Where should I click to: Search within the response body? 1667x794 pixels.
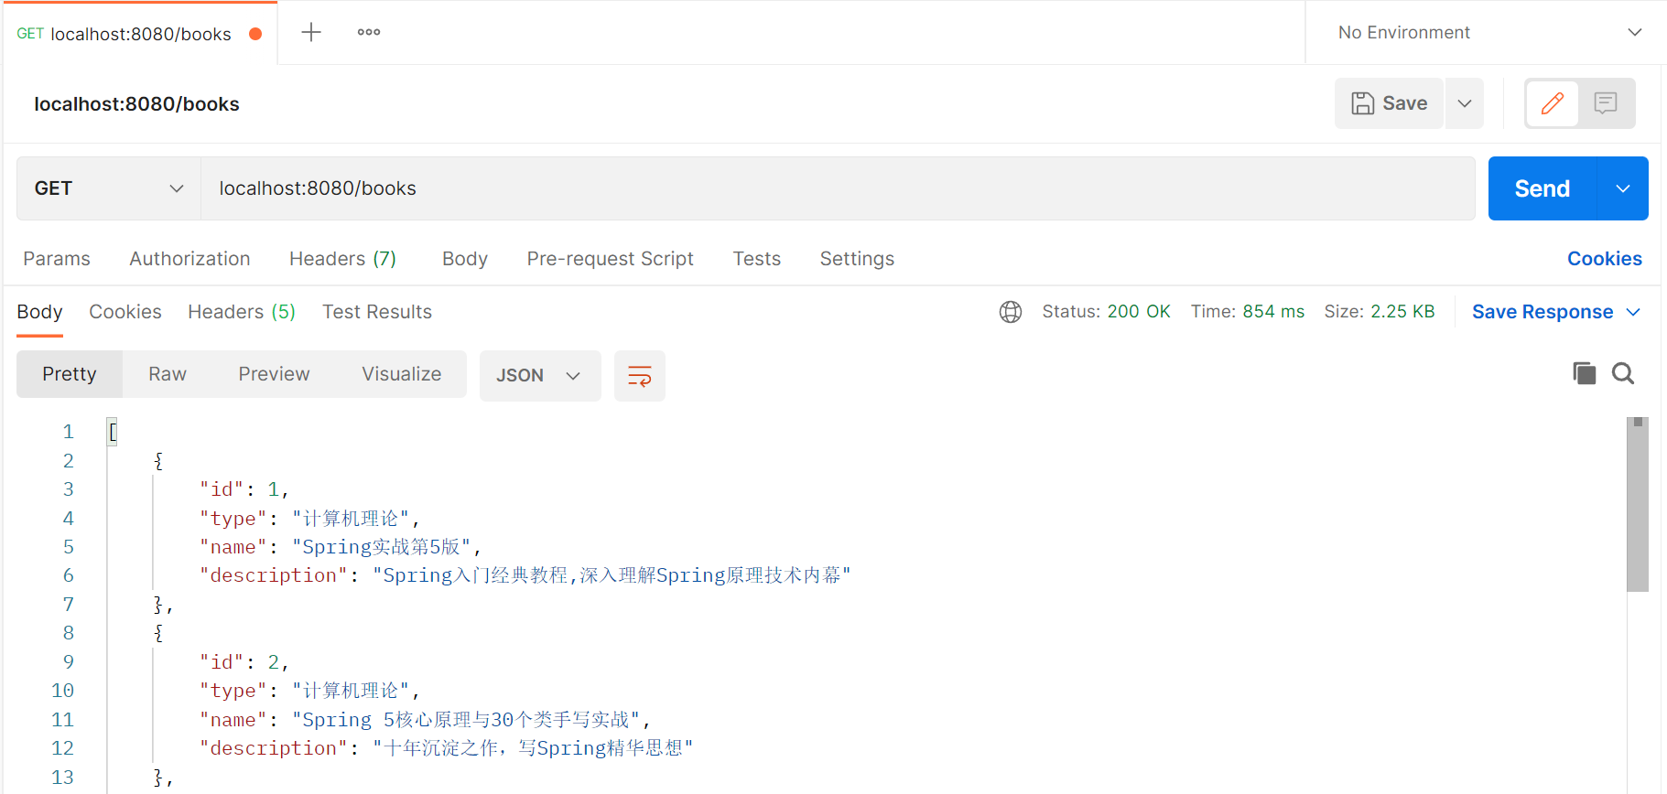click(x=1623, y=373)
